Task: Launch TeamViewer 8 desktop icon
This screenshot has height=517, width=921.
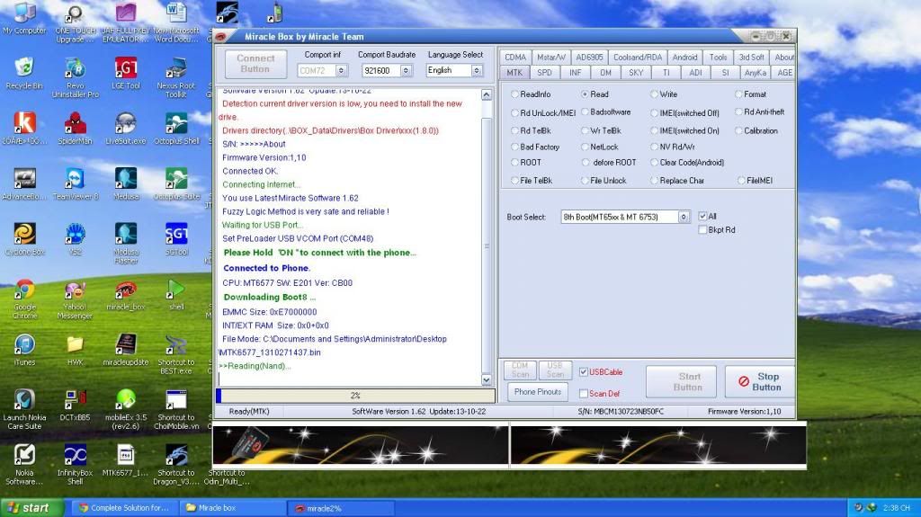Action: (76, 184)
